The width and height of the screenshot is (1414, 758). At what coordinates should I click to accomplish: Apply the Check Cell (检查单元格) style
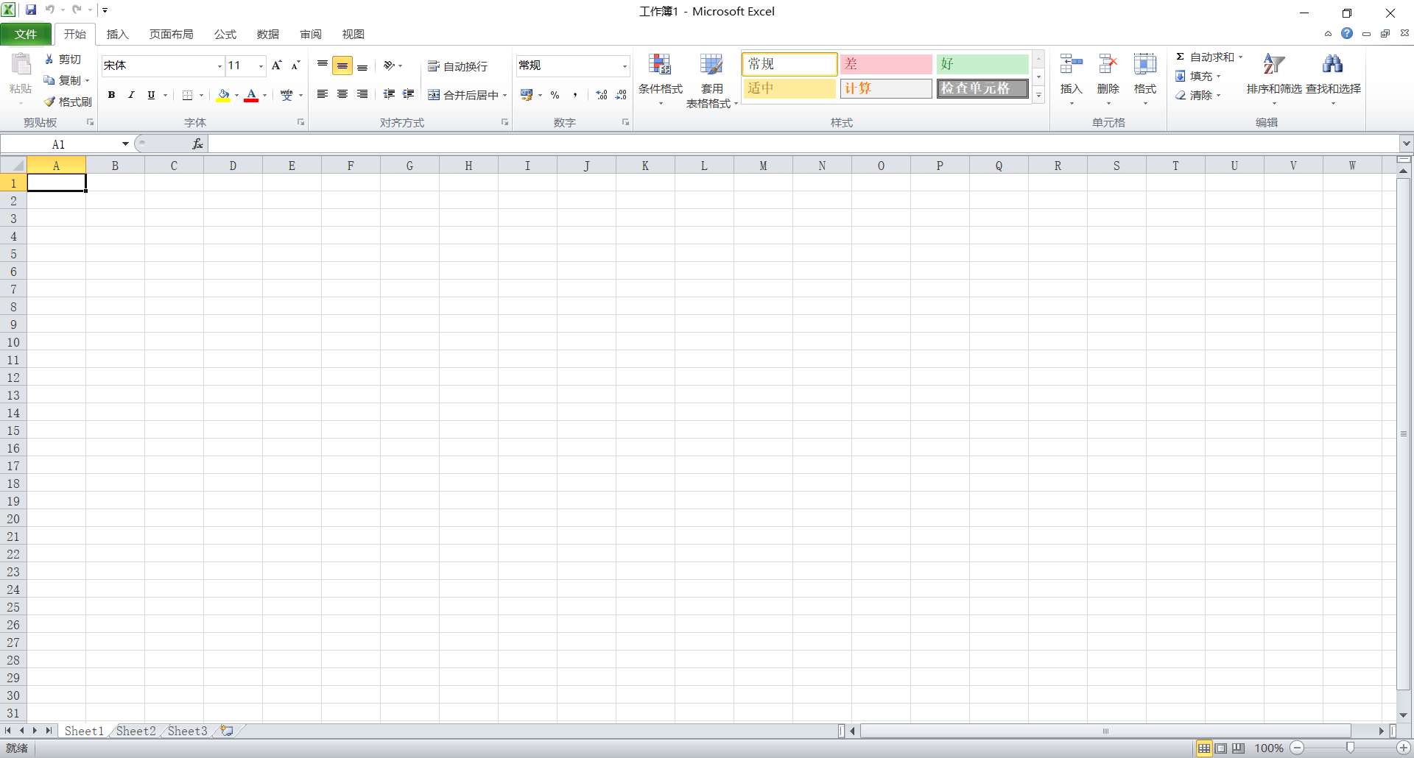tap(982, 88)
